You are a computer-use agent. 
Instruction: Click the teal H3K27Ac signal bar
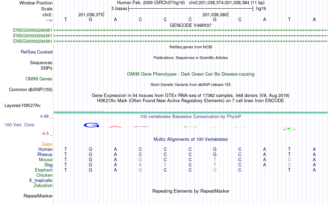coord(191,113)
